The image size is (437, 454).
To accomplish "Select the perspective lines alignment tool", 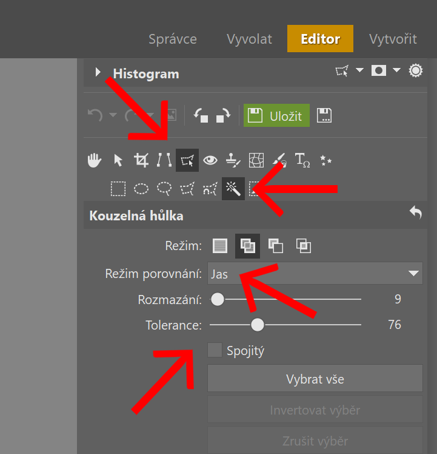I will pos(164,160).
